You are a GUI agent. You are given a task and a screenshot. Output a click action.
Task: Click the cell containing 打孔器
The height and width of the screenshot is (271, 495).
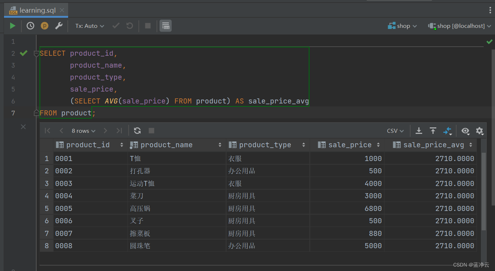(177, 171)
